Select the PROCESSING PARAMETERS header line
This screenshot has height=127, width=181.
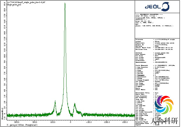pyautogui.click(x=149, y=14)
